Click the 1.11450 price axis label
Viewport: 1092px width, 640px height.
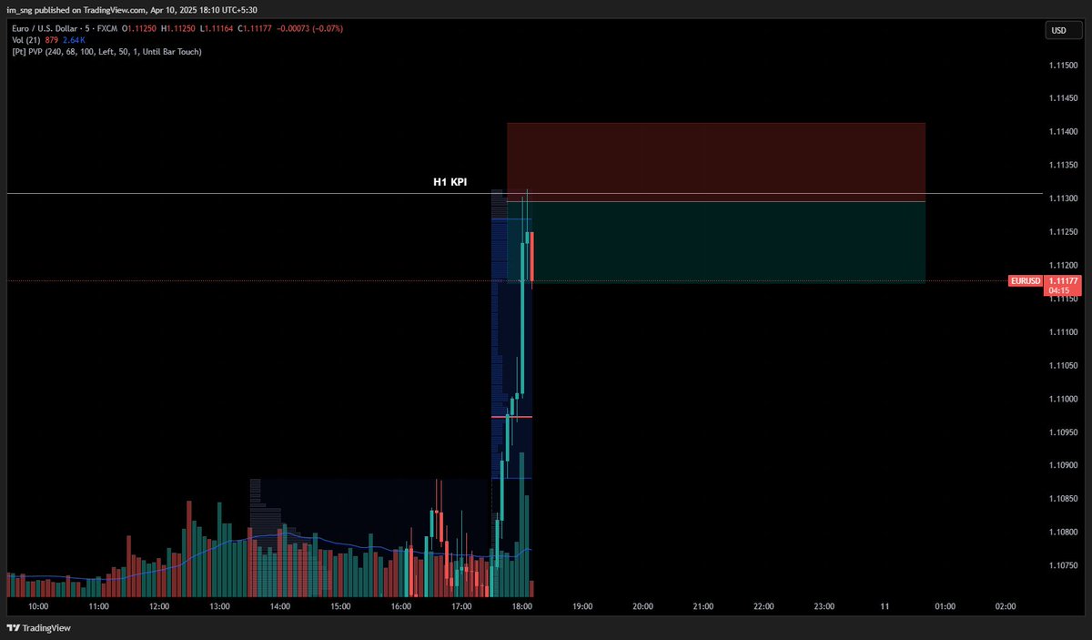point(1064,98)
